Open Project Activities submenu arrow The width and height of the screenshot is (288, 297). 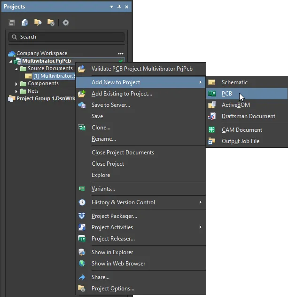click(x=201, y=227)
